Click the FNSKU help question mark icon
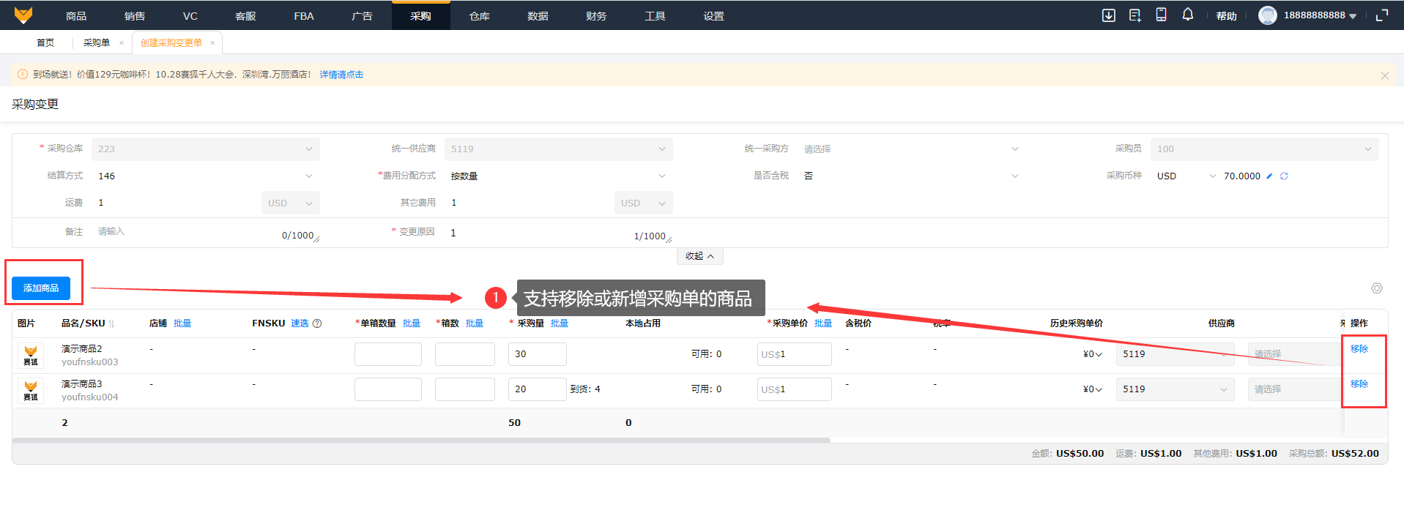This screenshot has width=1404, height=513. tap(317, 323)
